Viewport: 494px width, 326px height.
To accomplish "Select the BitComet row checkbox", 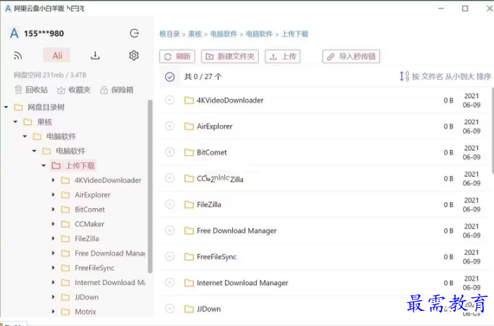I will (170, 152).
